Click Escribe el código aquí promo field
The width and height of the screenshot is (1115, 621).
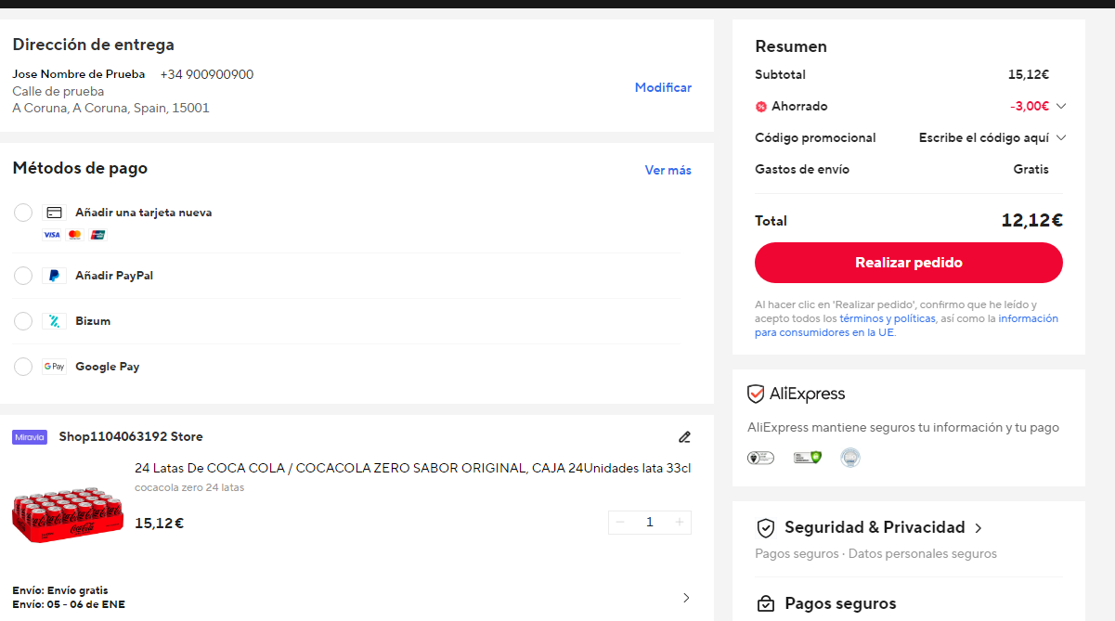click(x=983, y=137)
